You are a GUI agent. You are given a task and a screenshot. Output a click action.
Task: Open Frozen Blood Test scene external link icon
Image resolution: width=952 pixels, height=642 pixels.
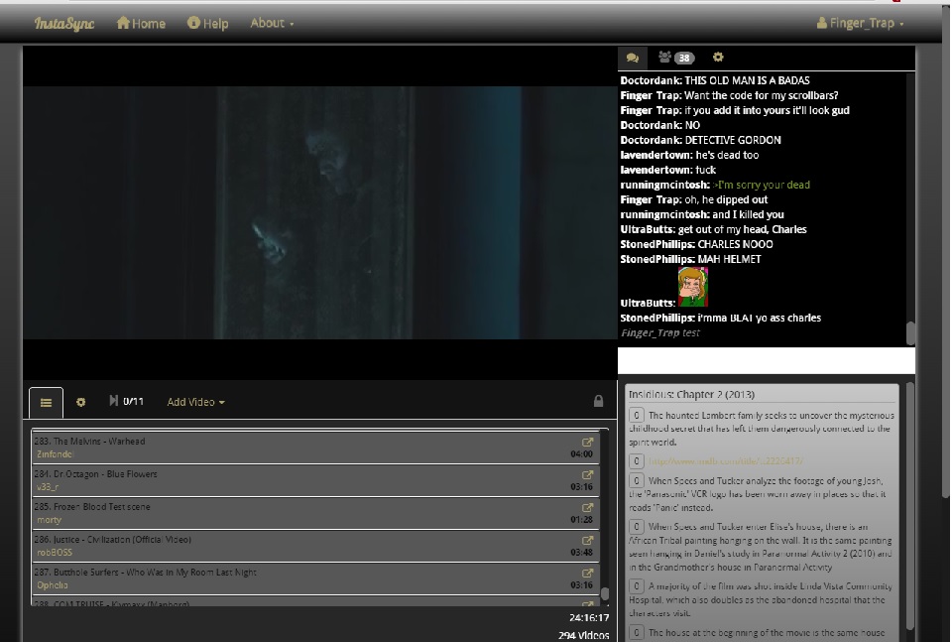(587, 507)
